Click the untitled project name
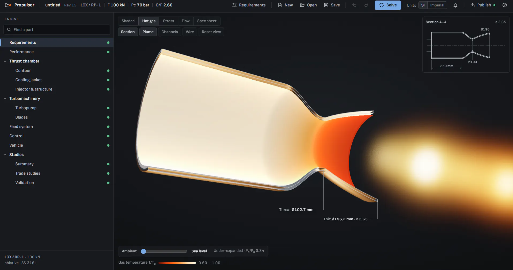Image resolution: width=513 pixels, height=270 pixels. [53, 5]
